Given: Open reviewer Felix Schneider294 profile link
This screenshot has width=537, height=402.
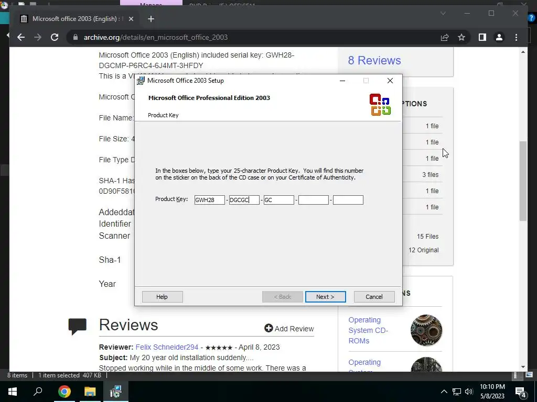Looking at the screenshot, I should tap(167, 347).
